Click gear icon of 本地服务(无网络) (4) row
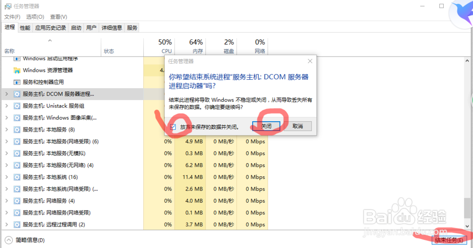 click(17, 165)
